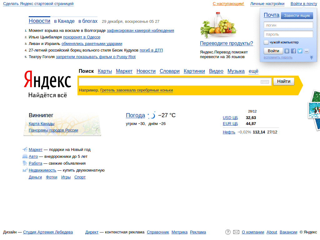Screen dimensions: 320x240
Task: Click the example query 'Гретель завоевала серебряные коньки'
Action: click(x=137, y=90)
